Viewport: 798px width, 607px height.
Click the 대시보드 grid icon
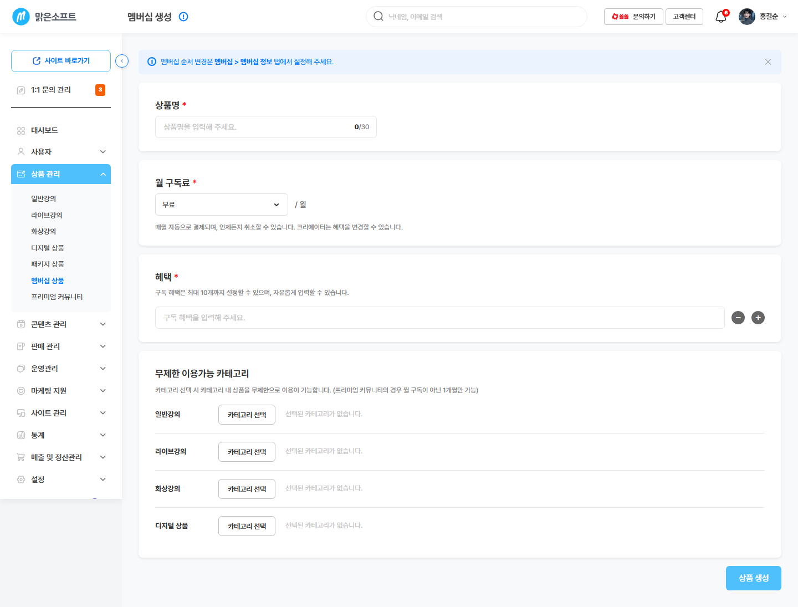tap(21, 131)
